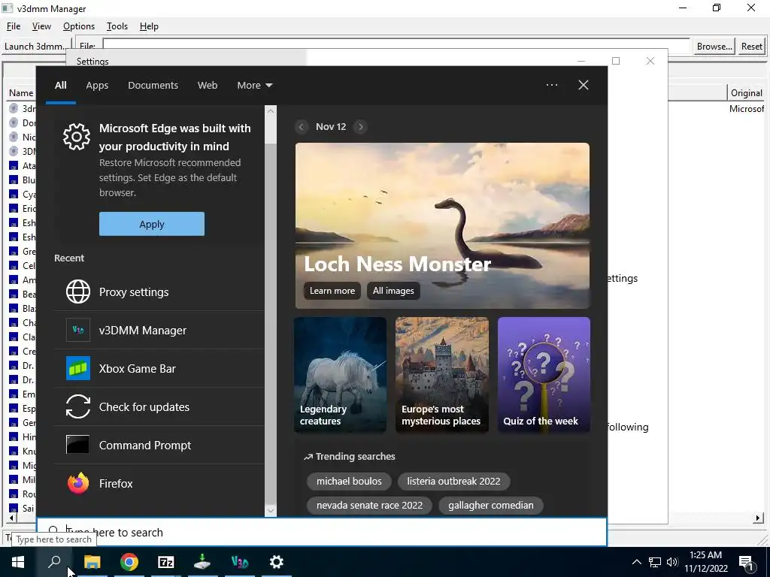The height and width of the screenshot is (577, 770).
Task: Click Learn more on Loch Ness Monster
Action: coord(332,291)
